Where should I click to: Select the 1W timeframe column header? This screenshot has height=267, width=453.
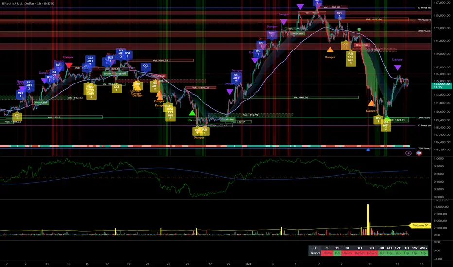point(415,248)
